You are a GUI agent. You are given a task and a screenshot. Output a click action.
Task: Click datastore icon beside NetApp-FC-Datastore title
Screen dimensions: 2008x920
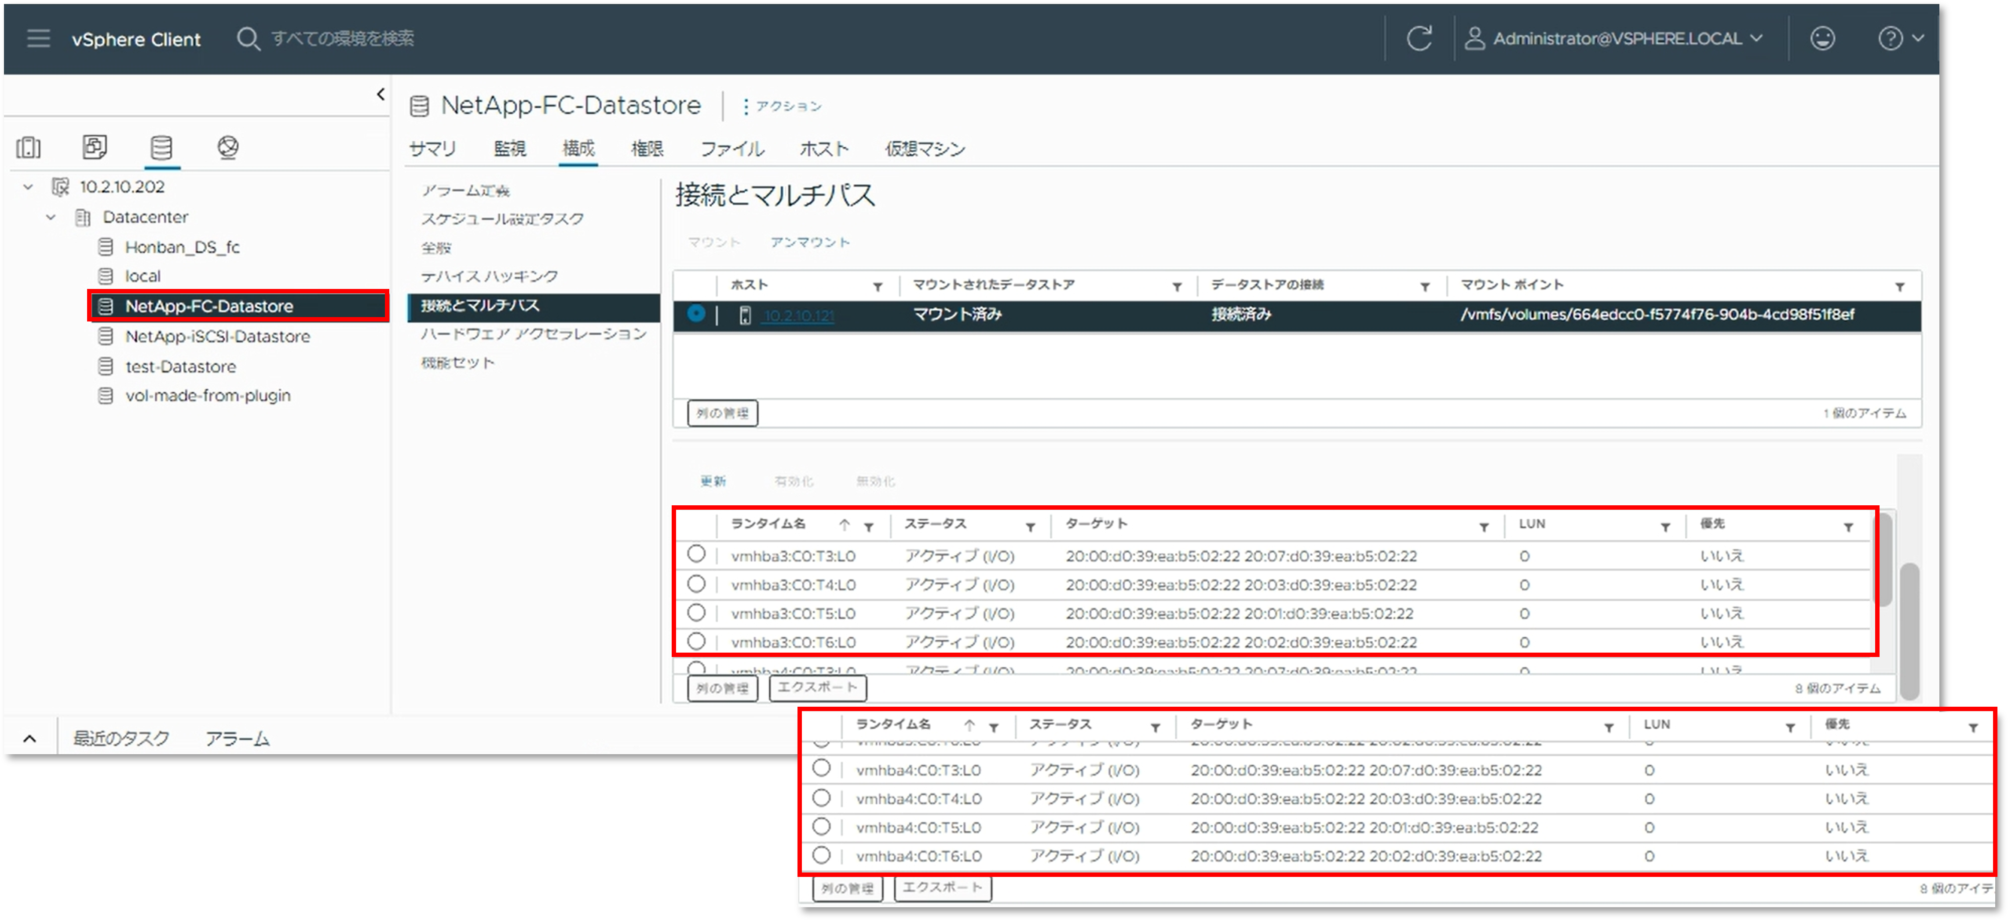tap(419, 106)
